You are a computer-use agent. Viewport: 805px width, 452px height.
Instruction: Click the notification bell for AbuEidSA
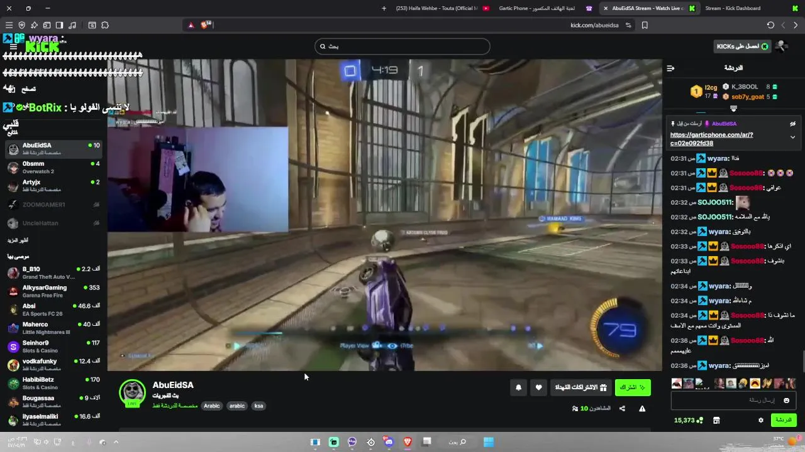[518, 388]
